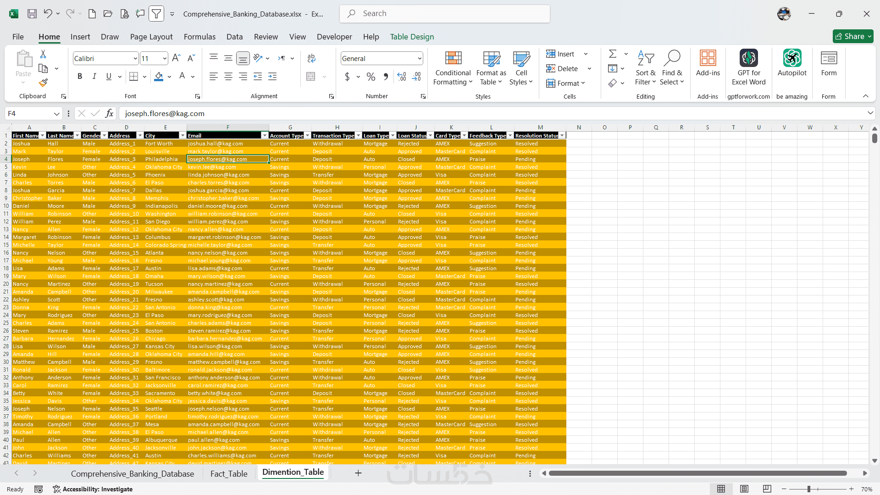The height and width of the screenshot is (495, 880).
Task: Select the Save icon in title bar
Action: pyautogui.click(x=32, y=14)
